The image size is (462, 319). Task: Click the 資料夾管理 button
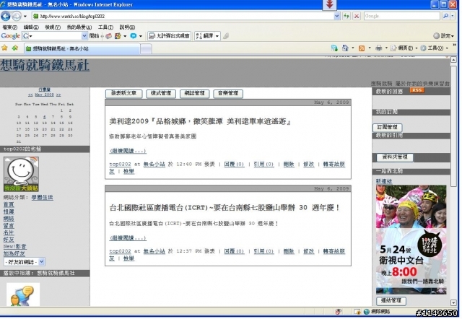395,157
